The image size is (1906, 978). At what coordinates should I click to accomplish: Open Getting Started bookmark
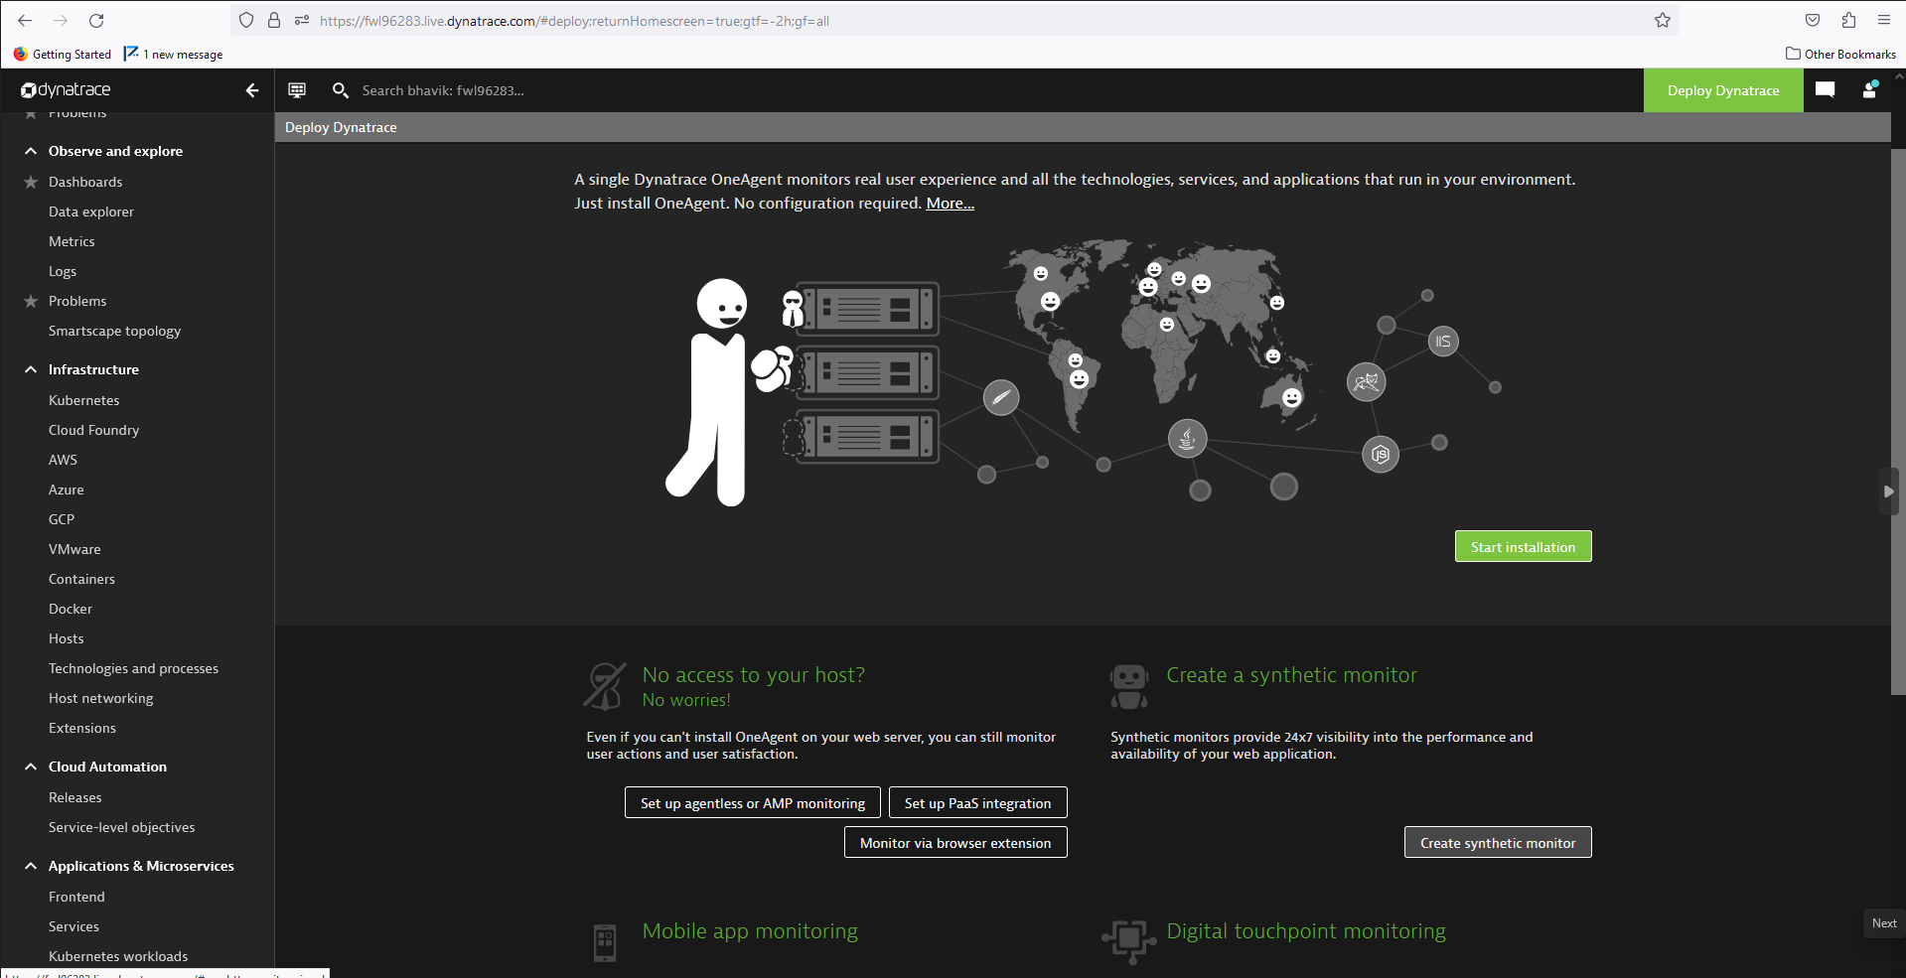click(63, 55)
